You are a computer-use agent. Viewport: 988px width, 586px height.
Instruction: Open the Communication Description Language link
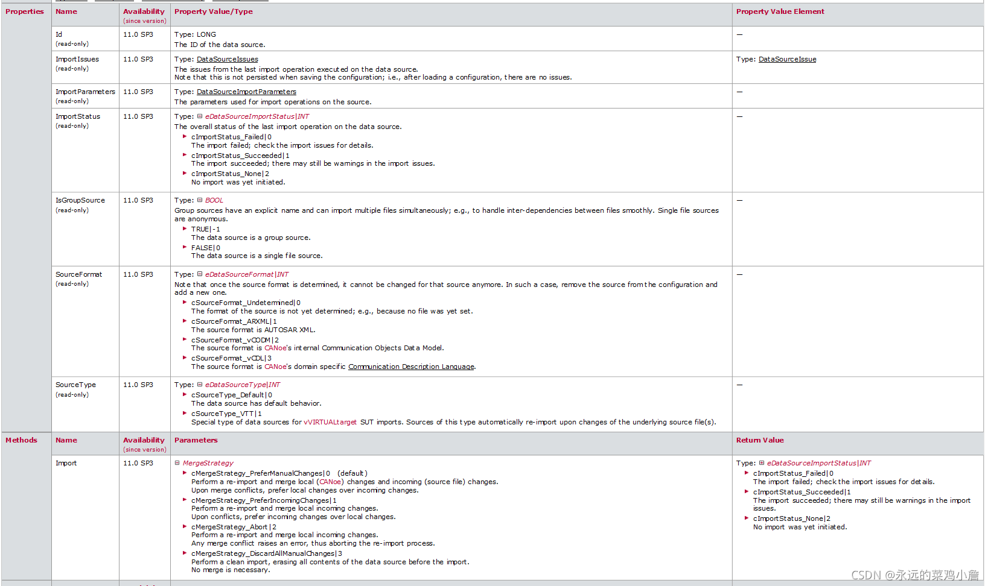pyautogui.click(x=411, y=367)
